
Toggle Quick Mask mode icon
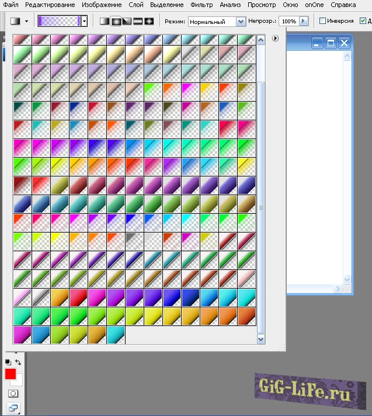pyautogui.click(x=12, y=394)
